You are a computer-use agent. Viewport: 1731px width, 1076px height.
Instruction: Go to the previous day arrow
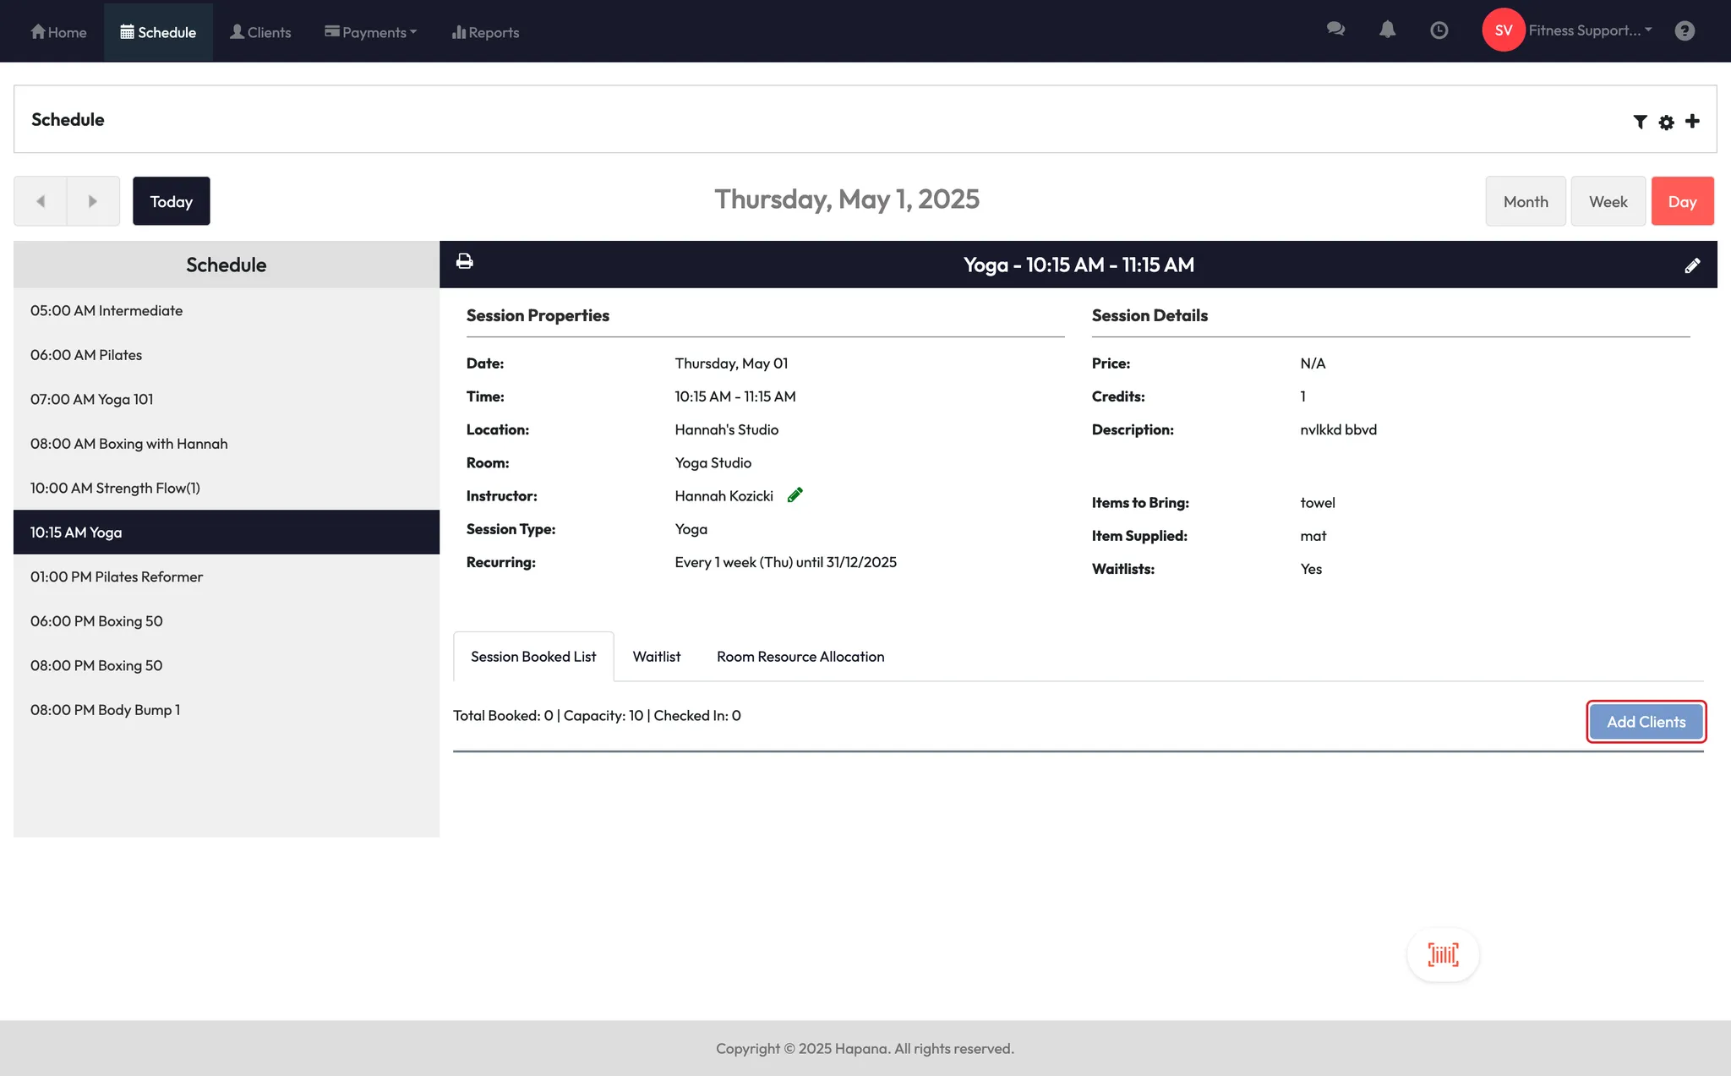(40, 201)
